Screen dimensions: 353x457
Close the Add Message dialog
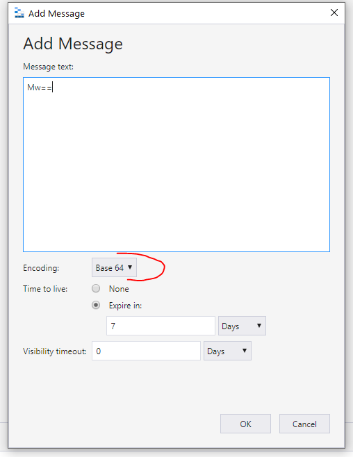334,13
